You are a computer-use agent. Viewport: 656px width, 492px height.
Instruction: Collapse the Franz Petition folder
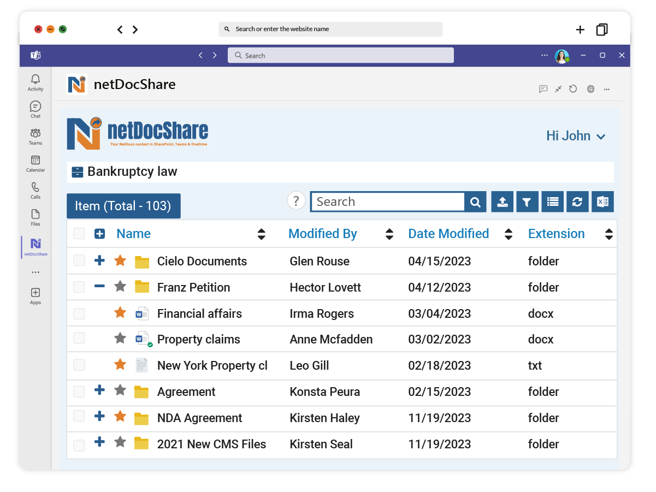tap(99, 286)
